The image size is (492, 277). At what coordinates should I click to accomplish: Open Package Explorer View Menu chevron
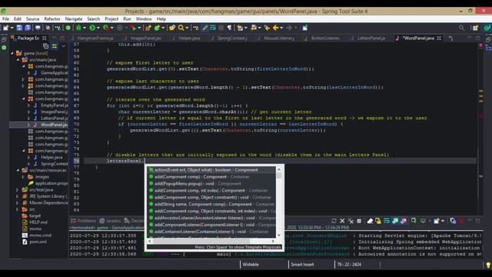64,46
